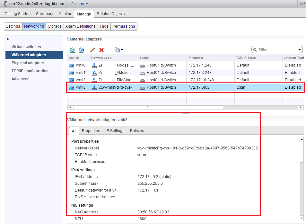
Task: Click the Add host networking icon
Action: pyautogui.click(x=72, y=50)
